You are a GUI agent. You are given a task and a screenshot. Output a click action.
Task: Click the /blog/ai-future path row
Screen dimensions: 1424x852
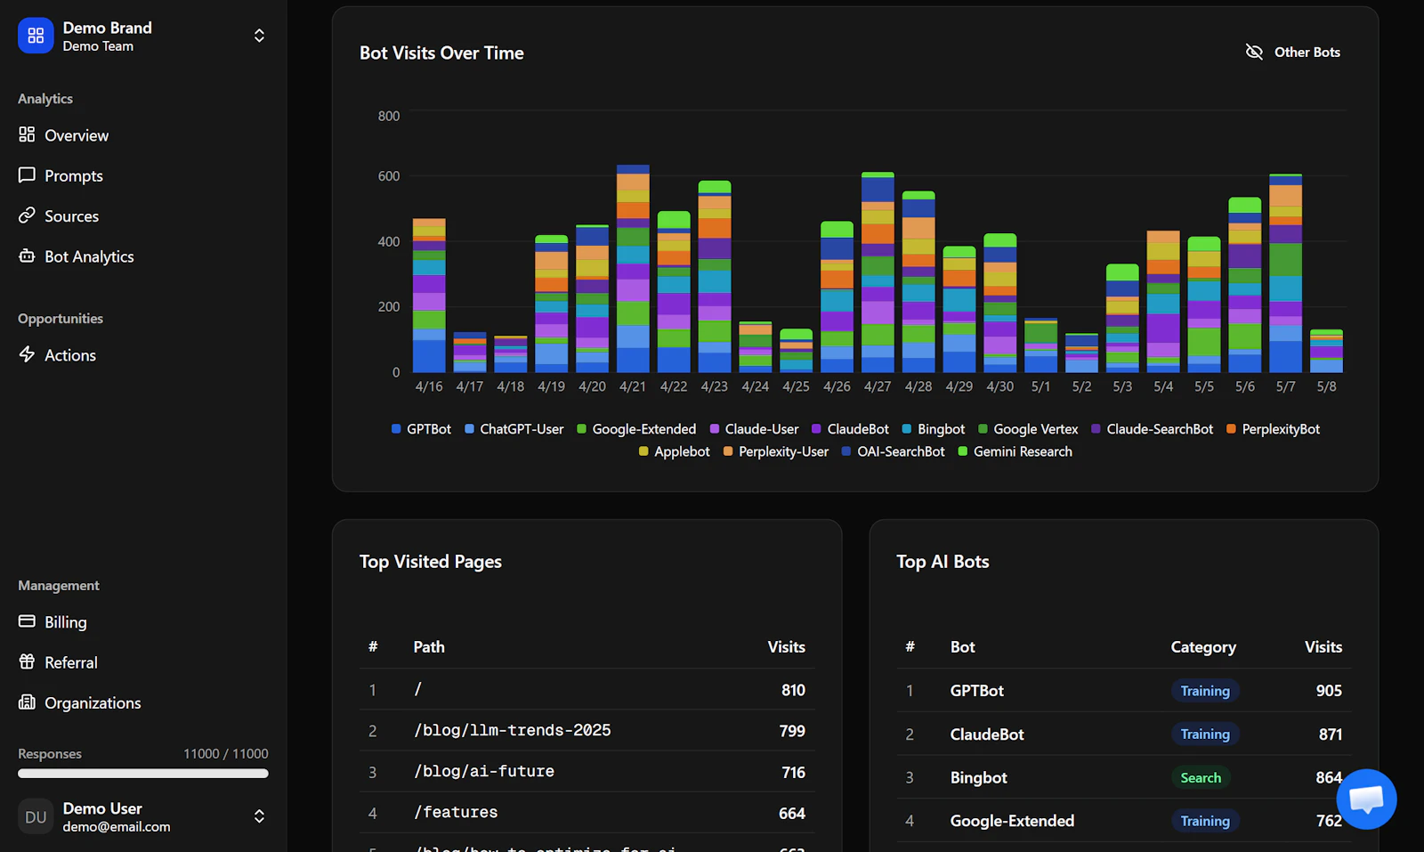click(587, 772)
